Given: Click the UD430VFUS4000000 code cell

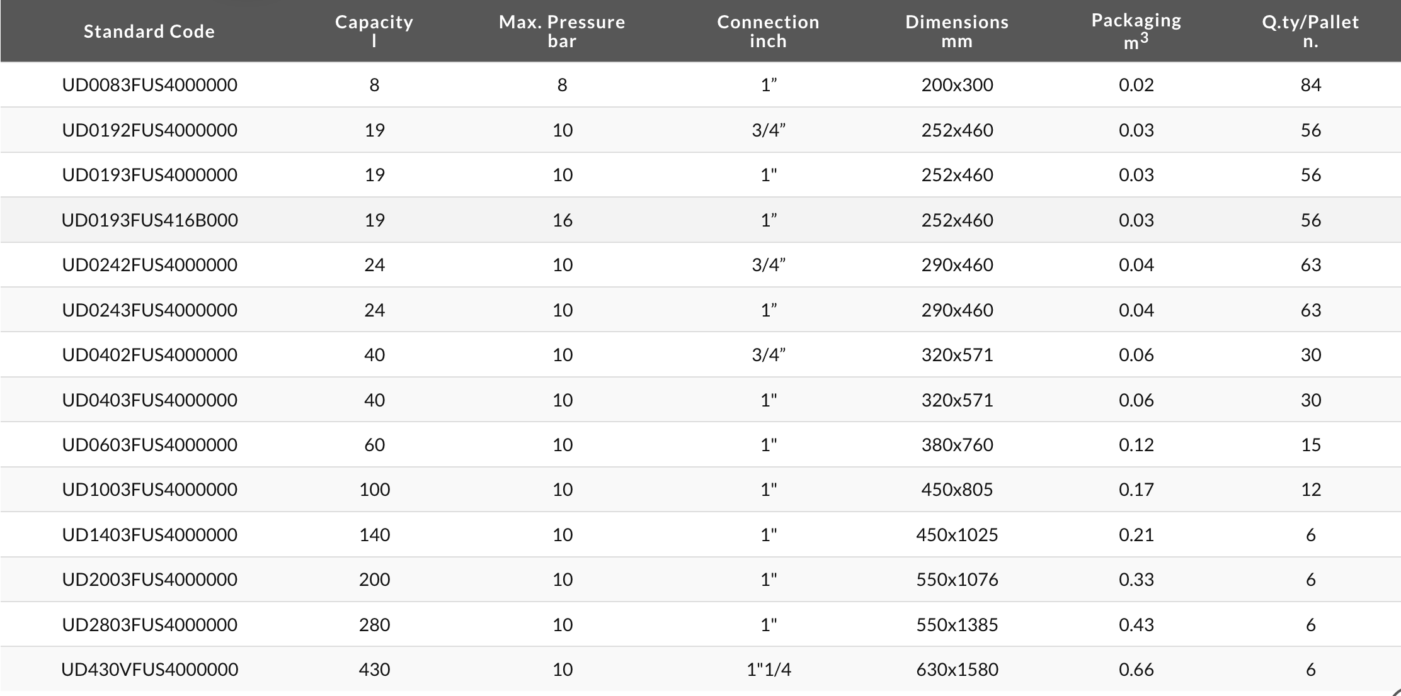Looking at the screenshot, I should click(x=149, y=670).
